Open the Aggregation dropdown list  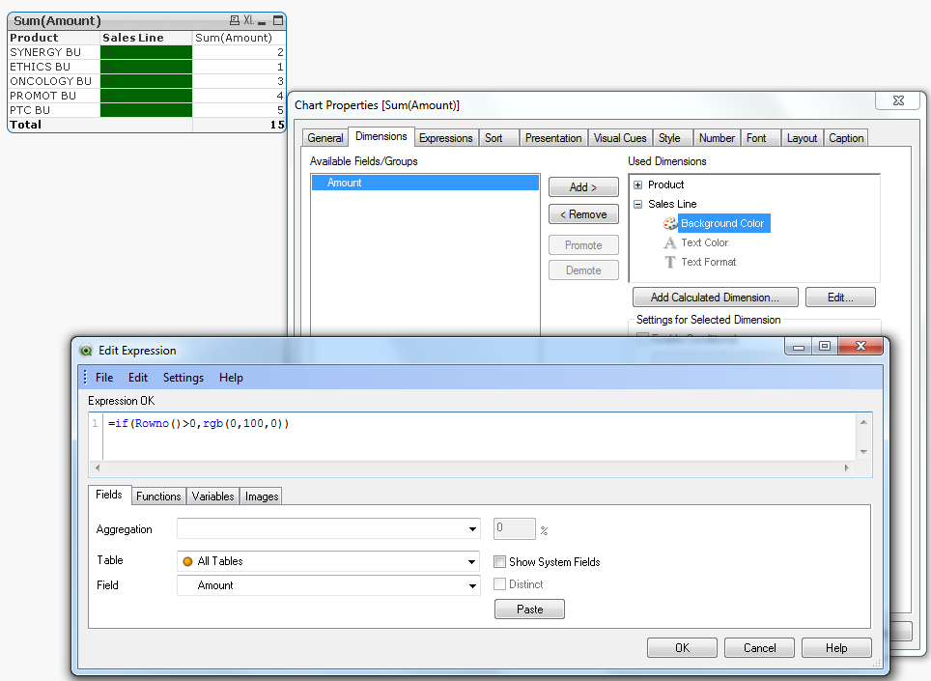472,529
